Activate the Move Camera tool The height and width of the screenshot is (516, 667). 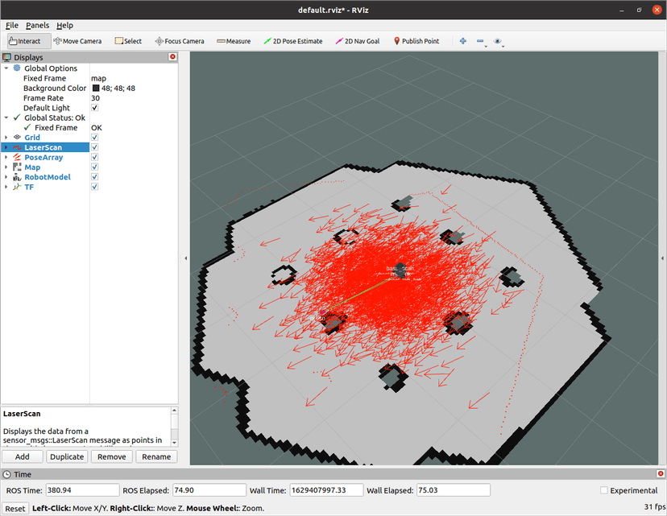77,41
